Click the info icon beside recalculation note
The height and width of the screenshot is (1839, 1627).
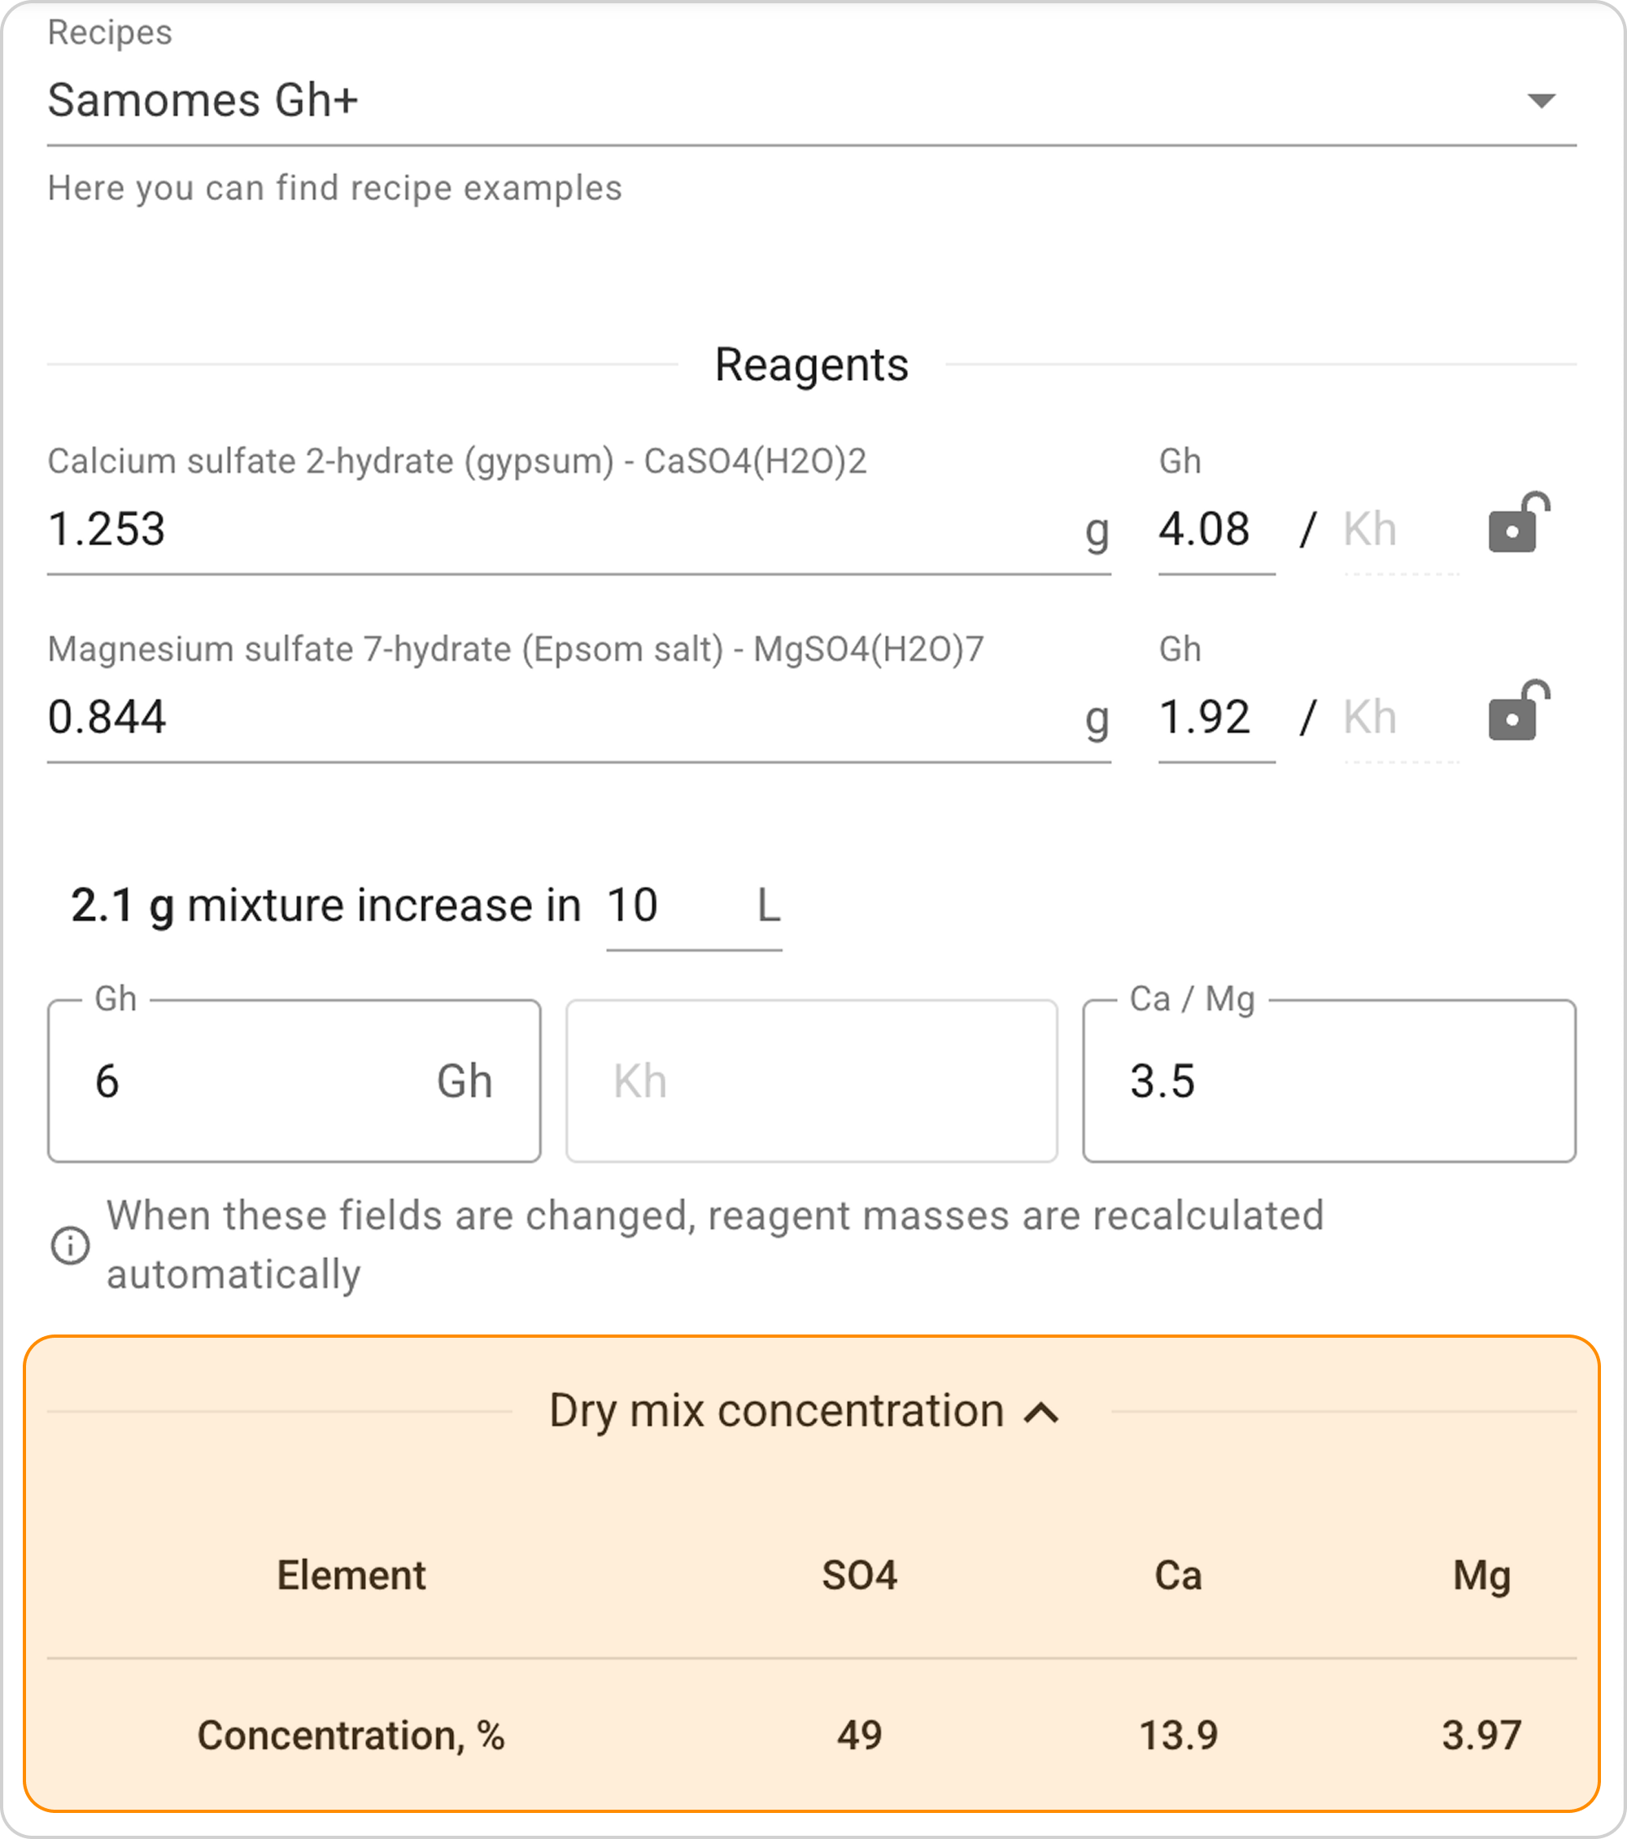coord(70,1245)
